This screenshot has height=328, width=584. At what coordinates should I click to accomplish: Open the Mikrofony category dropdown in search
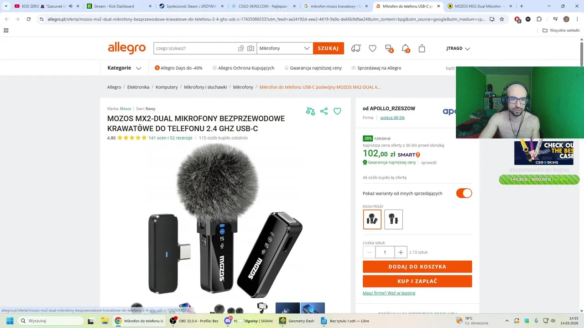point(285,48)
